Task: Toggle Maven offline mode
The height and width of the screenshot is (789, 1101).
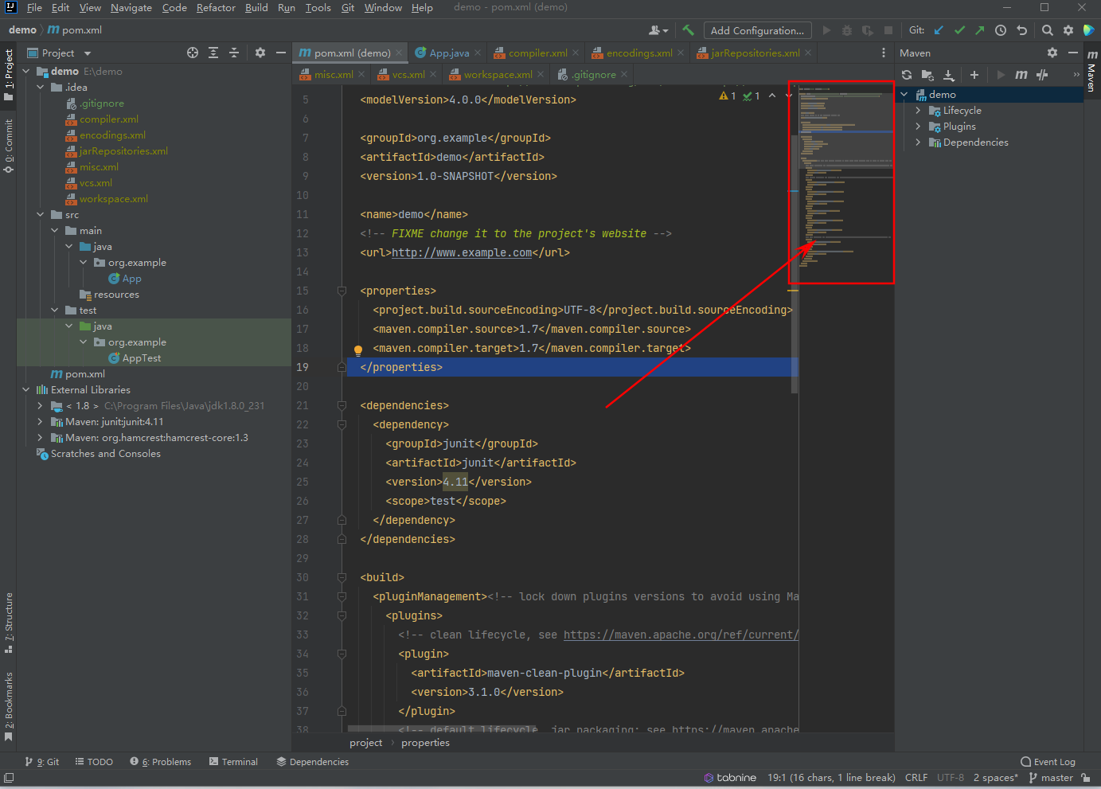Action: pyautogui.click(x=1042, y=75)
